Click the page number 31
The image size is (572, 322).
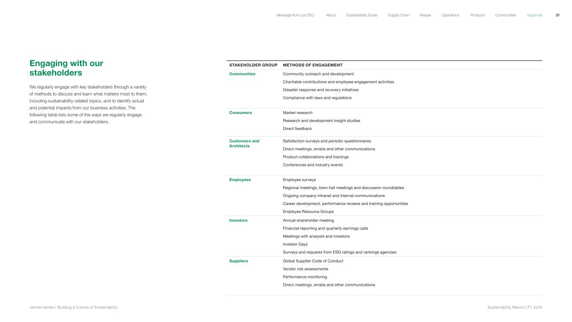[557, 15]
